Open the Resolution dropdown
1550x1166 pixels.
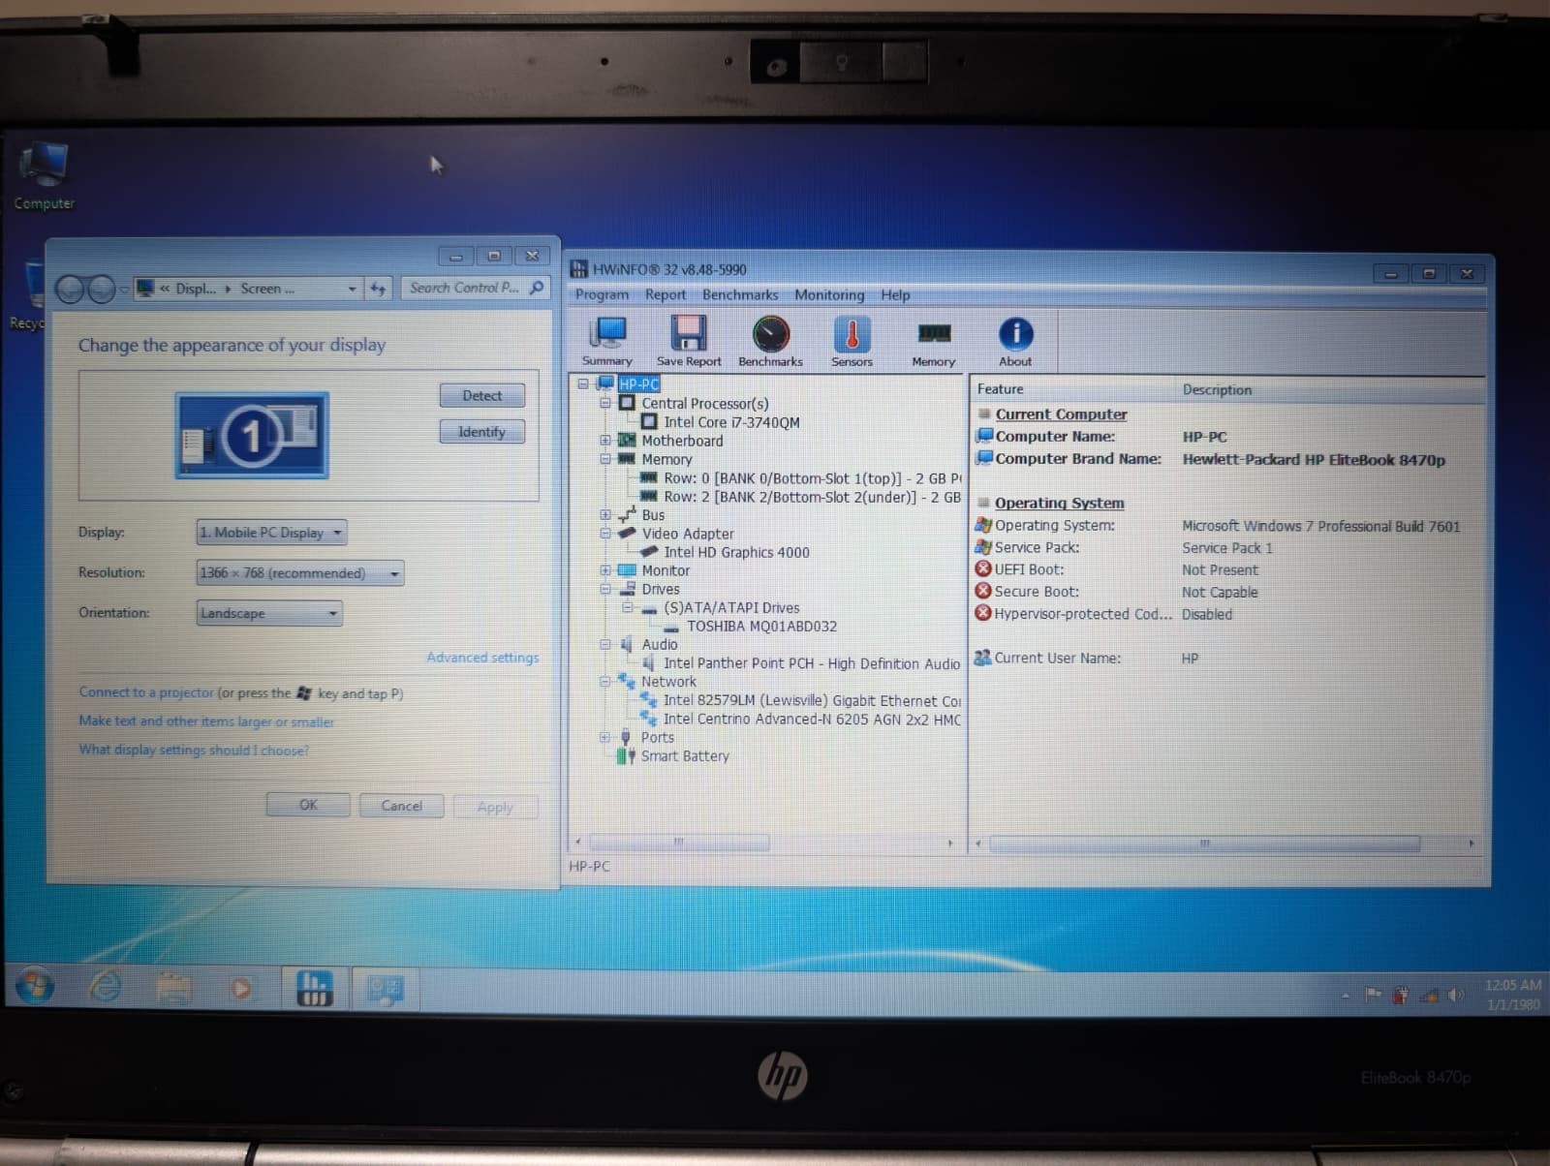tap(300, 573)
